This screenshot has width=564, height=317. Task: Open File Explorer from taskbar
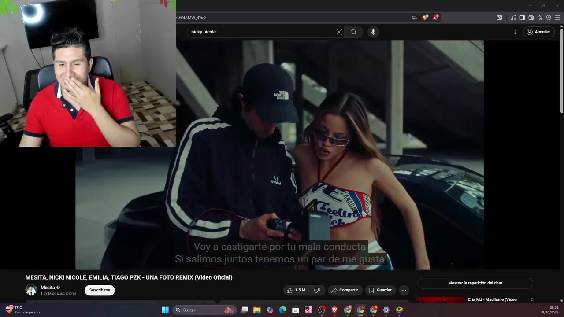point(257,310)
